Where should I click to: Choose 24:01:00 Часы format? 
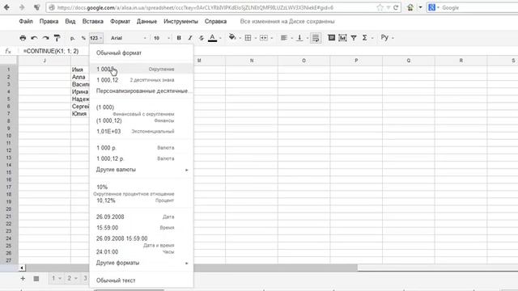coord(142,252)
